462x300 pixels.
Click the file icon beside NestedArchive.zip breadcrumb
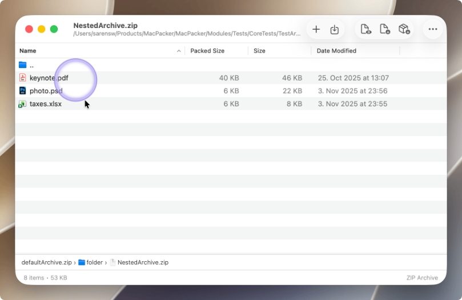click(x=113, y=262)
